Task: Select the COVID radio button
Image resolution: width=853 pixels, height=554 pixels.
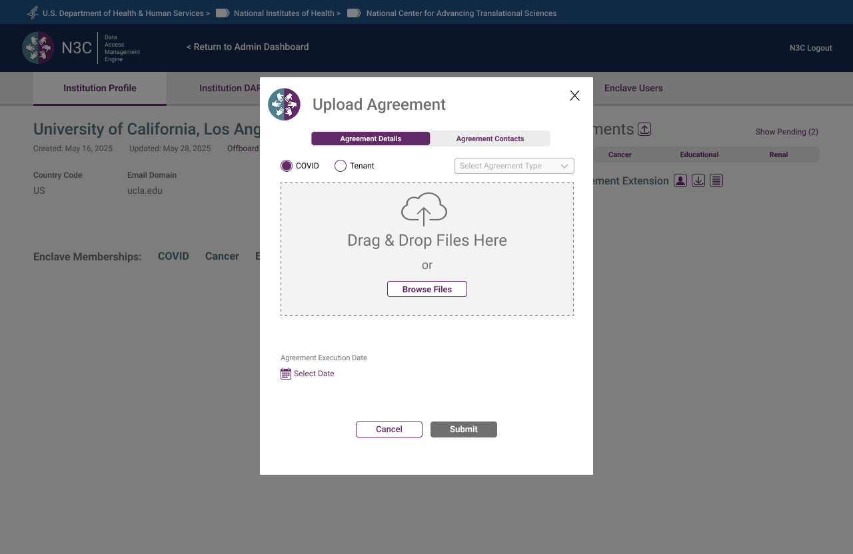Action: [x=287, y=165]
